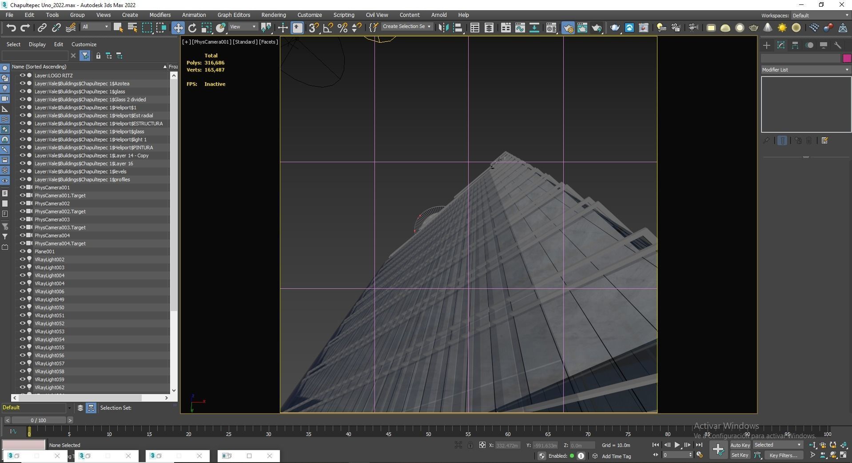Toggle the Angle Snap icon
Image resolution: width=852 pixels, height=463 pixels.
328,28
